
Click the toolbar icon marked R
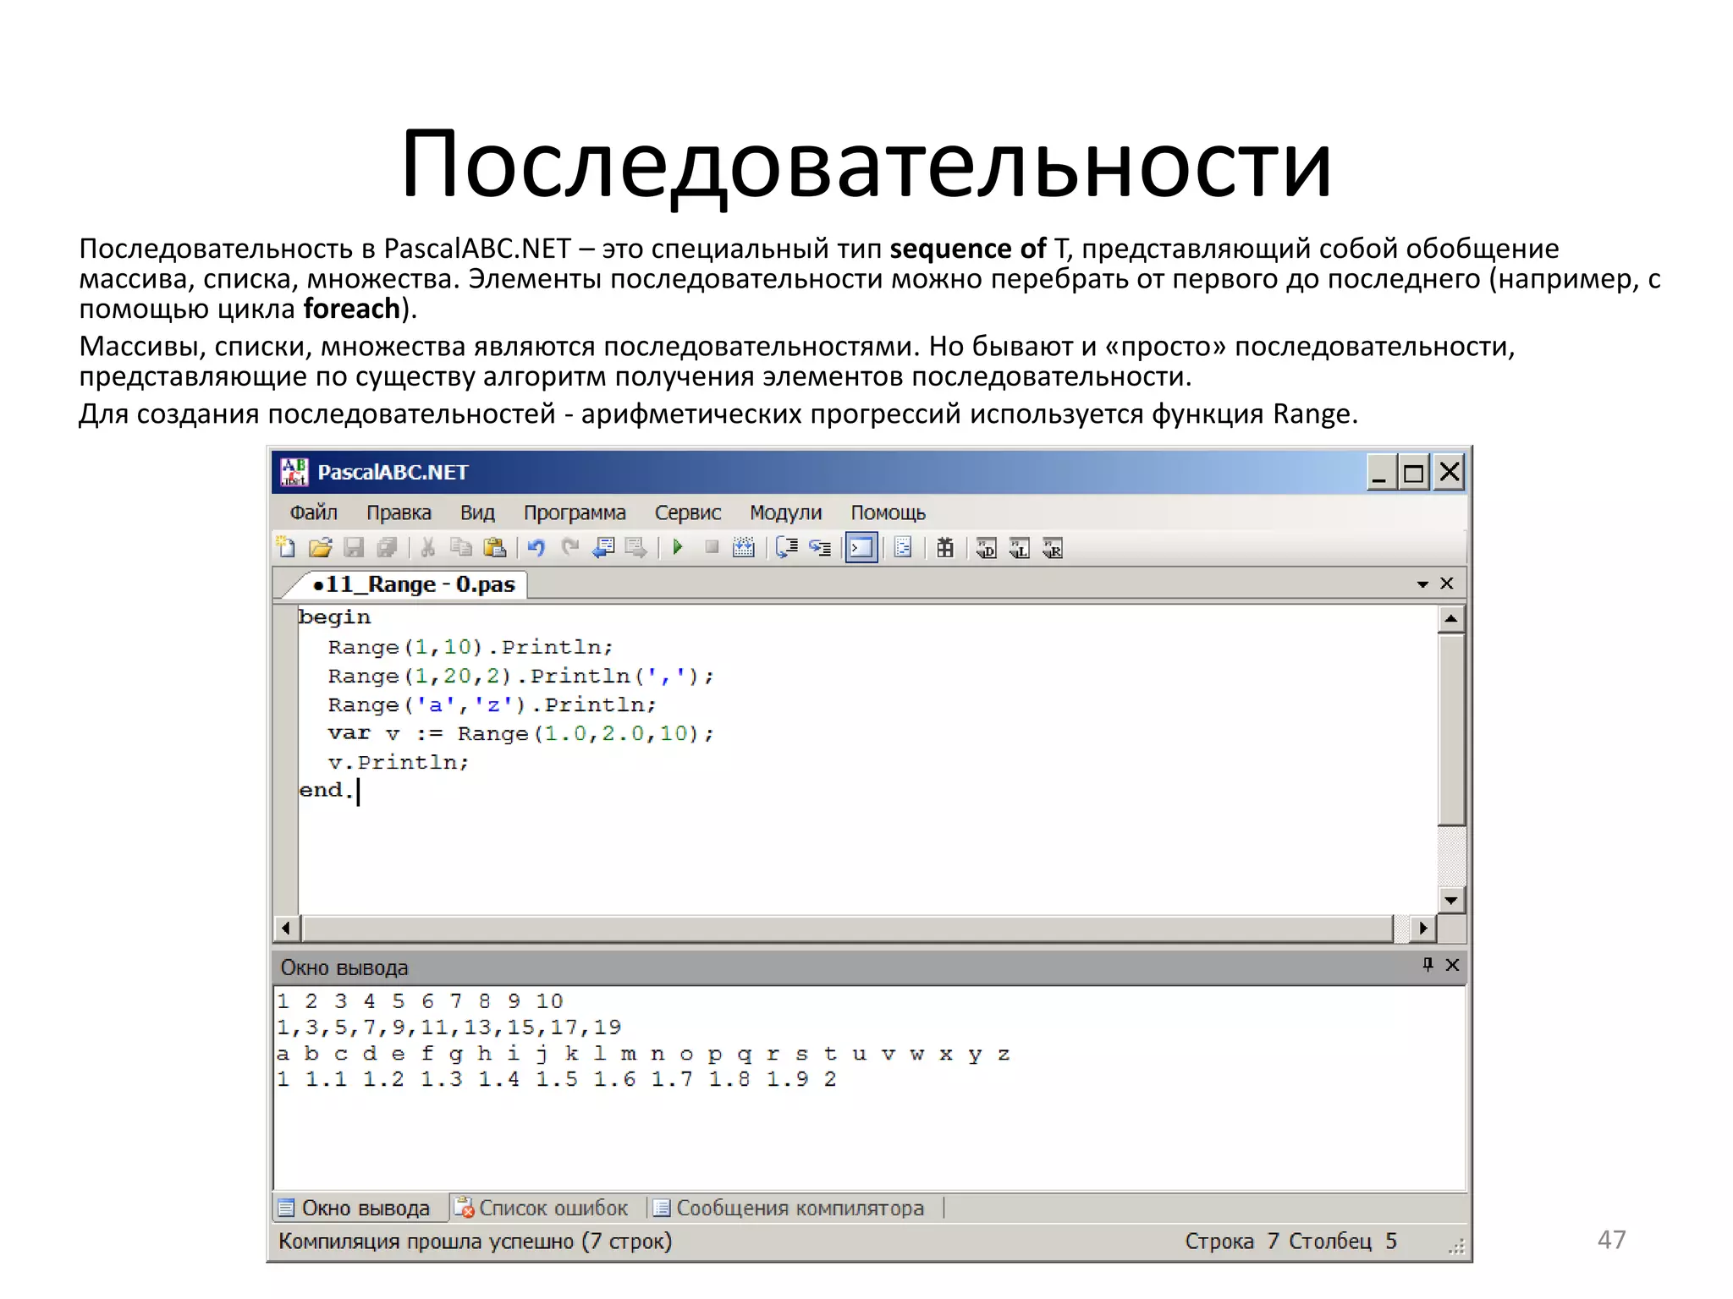(1053, 548)
